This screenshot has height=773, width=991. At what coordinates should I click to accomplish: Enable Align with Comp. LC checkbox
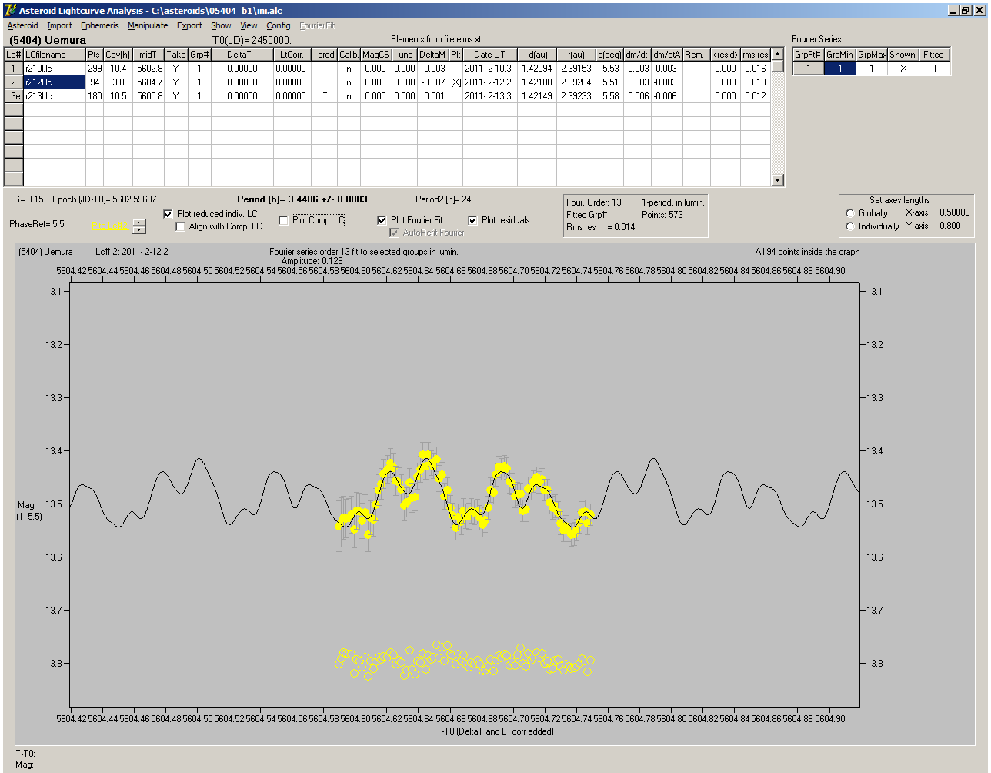[181, 226]
